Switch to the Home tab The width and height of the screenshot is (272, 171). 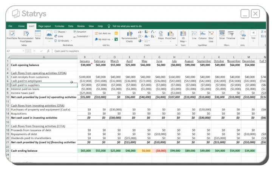[21, 26]
